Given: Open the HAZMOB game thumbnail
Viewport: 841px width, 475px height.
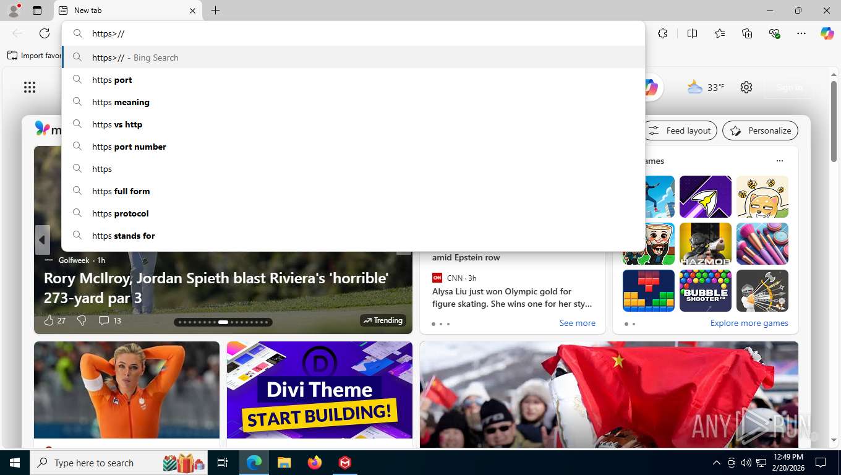Looking at the screenshot, I should coord(706,244).
